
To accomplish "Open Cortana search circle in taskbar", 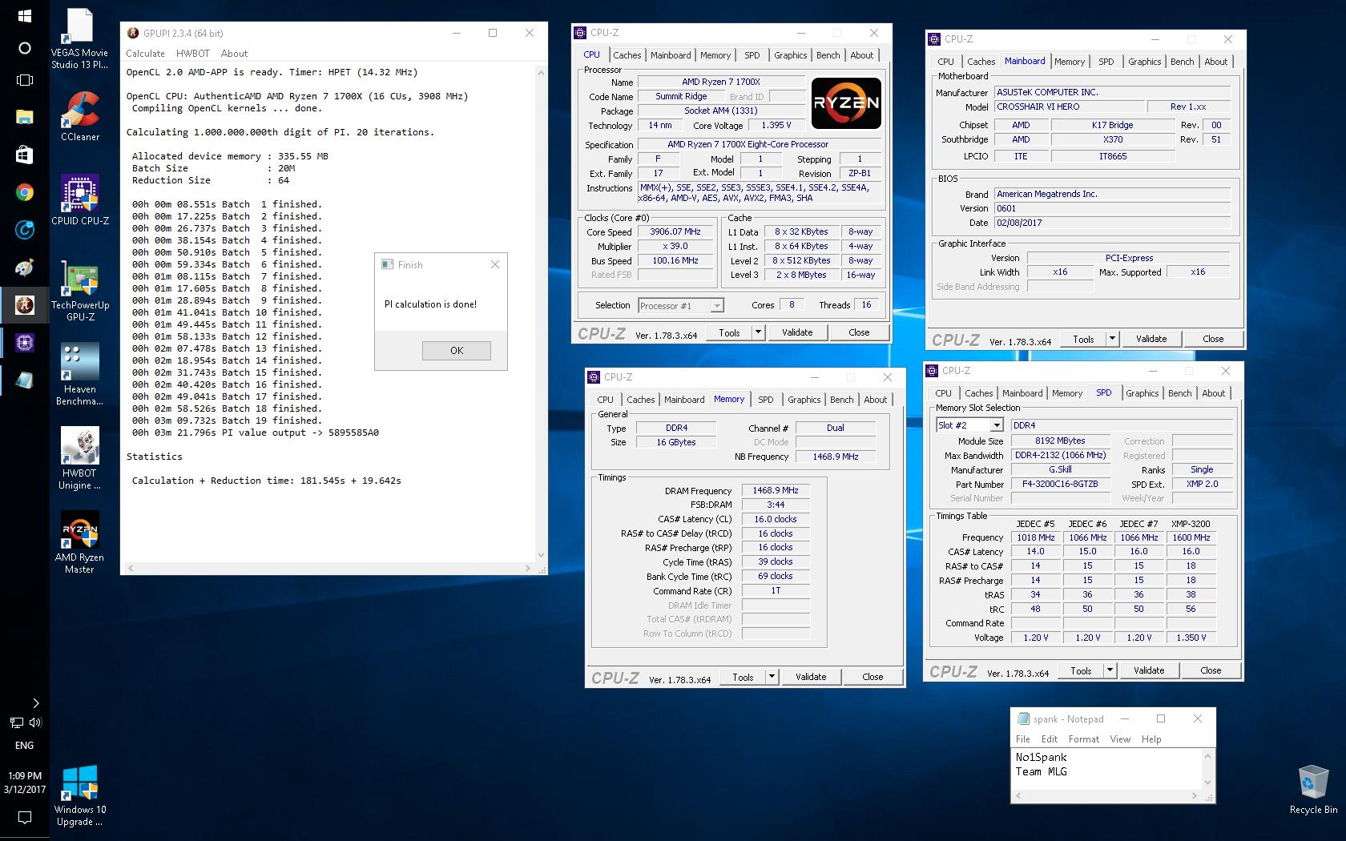I will point(24,48).
